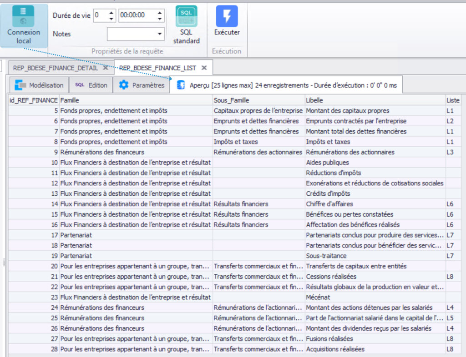Open the Edition tab

click(91, 85)
